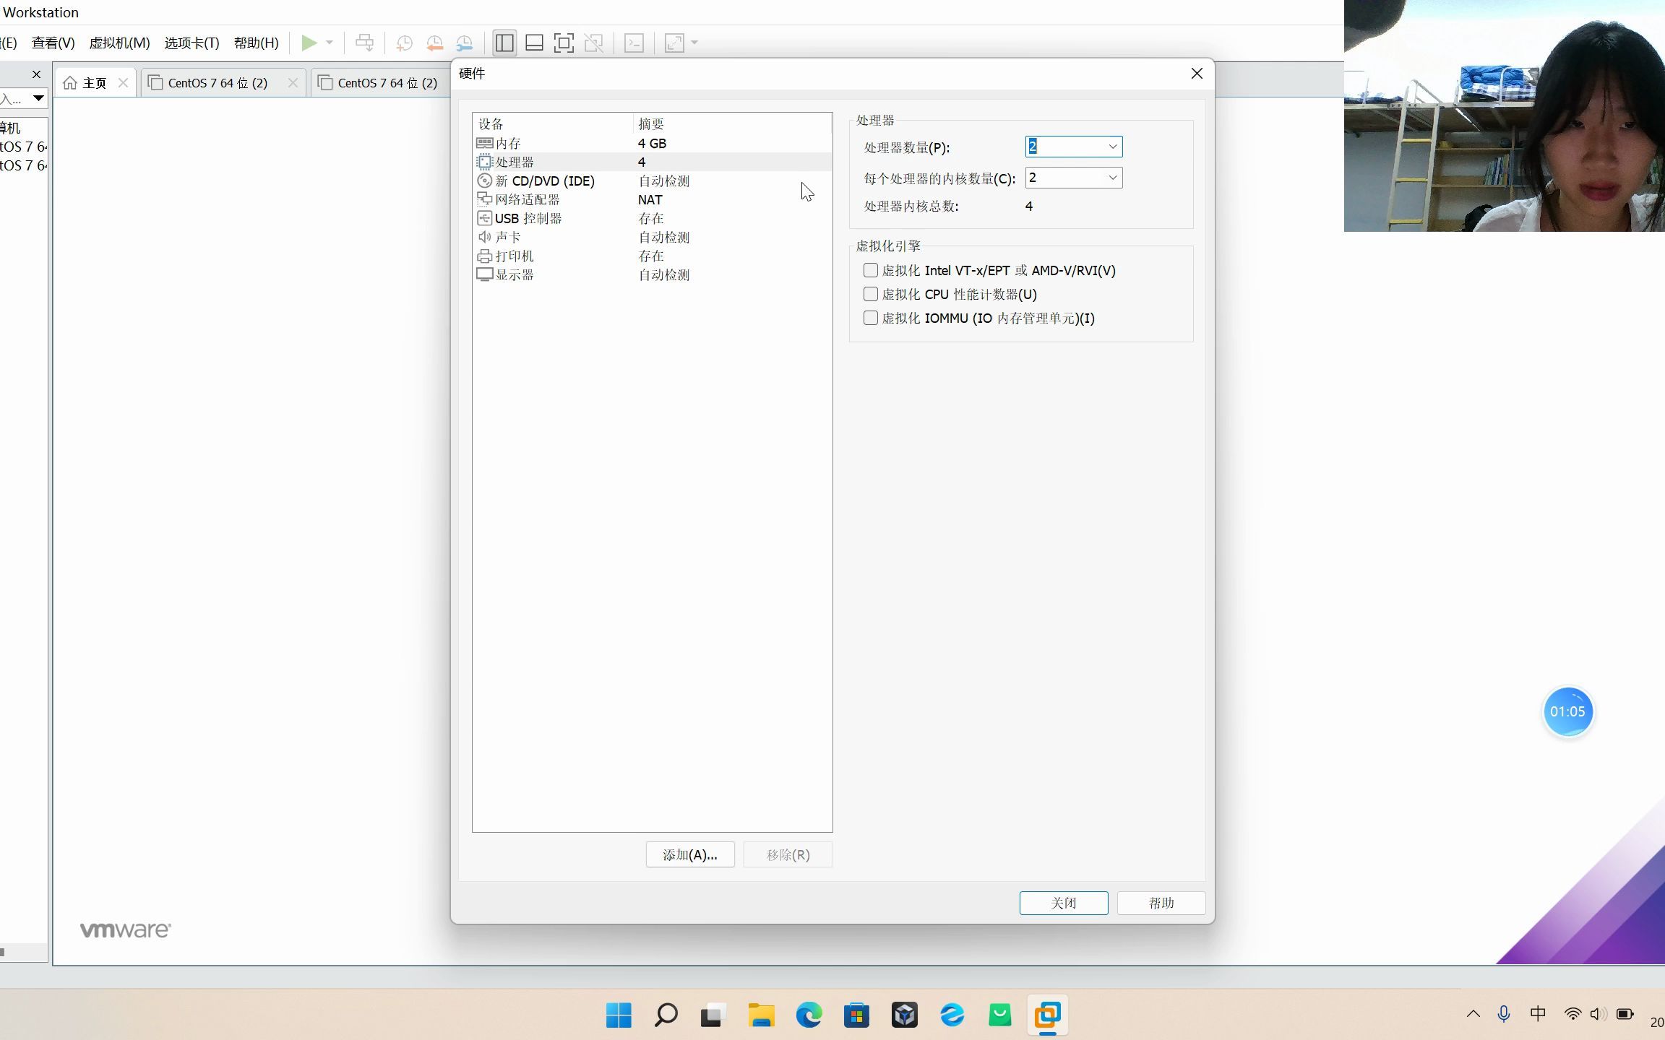Image resolution: width=1665 pixels, height=1040 pixels.
Task: Click the 帮助 button in hardware dialog
Action: [1161, 903]
